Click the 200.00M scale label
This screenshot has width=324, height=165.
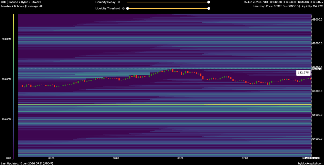(6, 79)
